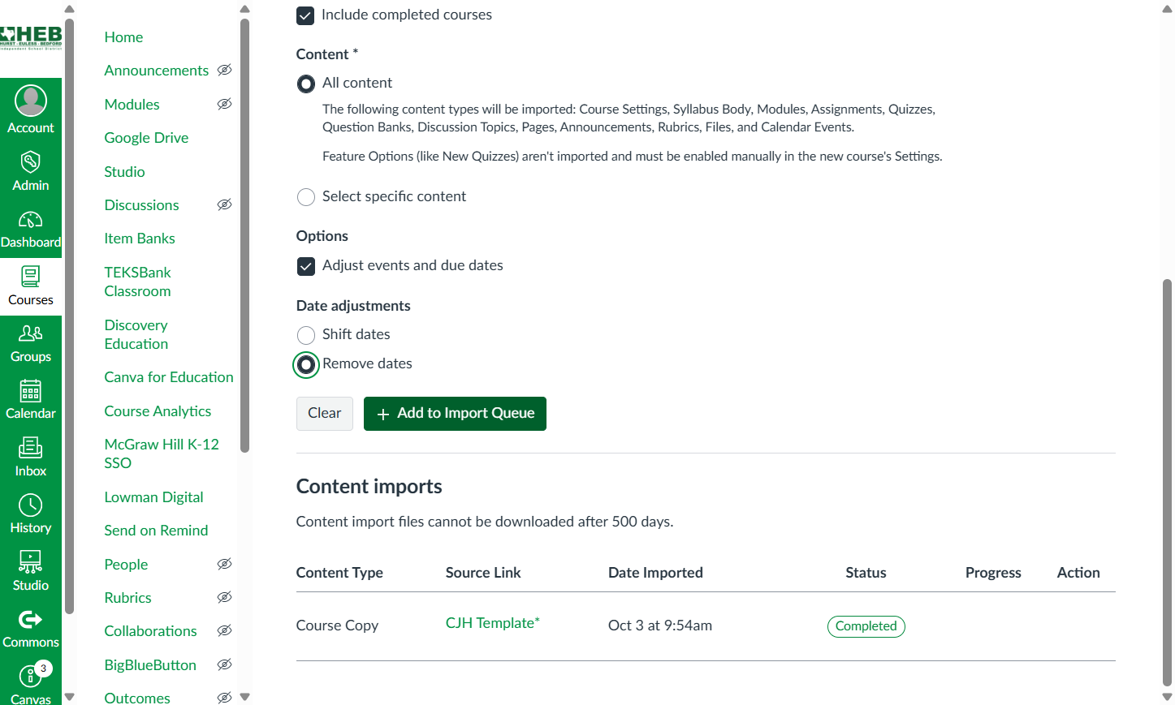Screen dimensions: 1175x705
Task: Click the global navigation scroll-up arrow
Action: (69, 10)
